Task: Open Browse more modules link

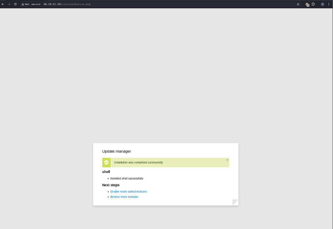Action: click(124, 197)
